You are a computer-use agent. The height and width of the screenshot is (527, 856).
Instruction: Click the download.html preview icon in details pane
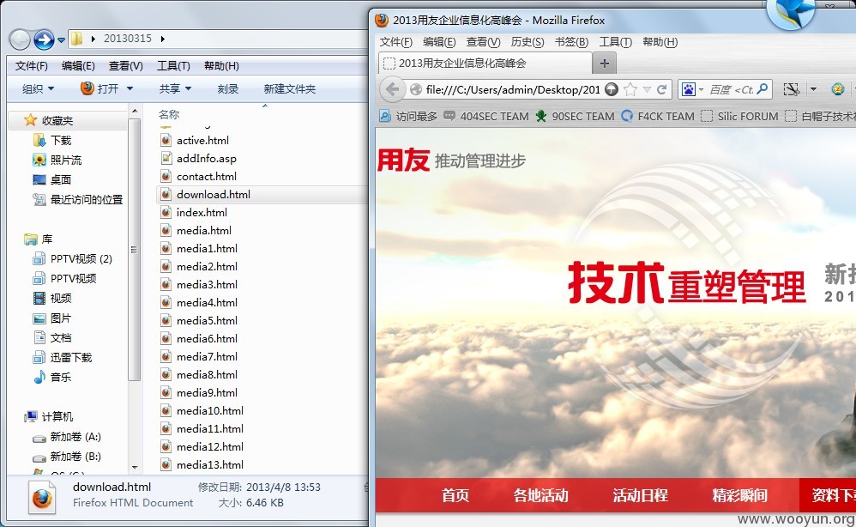pos(42,498)
